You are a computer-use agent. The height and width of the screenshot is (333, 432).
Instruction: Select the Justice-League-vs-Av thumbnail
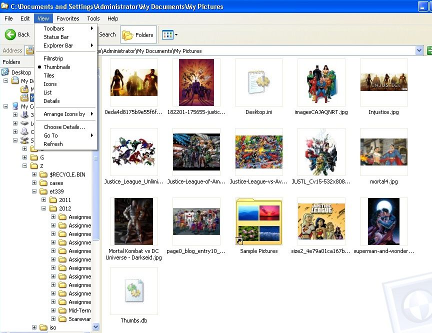259,152
